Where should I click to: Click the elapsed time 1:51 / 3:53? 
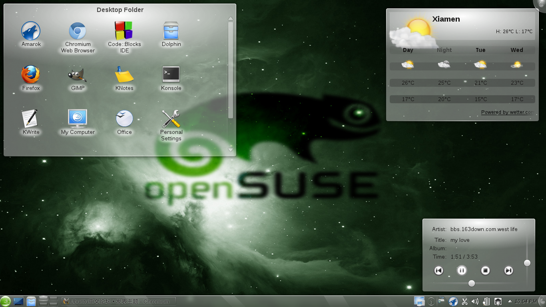464,257
